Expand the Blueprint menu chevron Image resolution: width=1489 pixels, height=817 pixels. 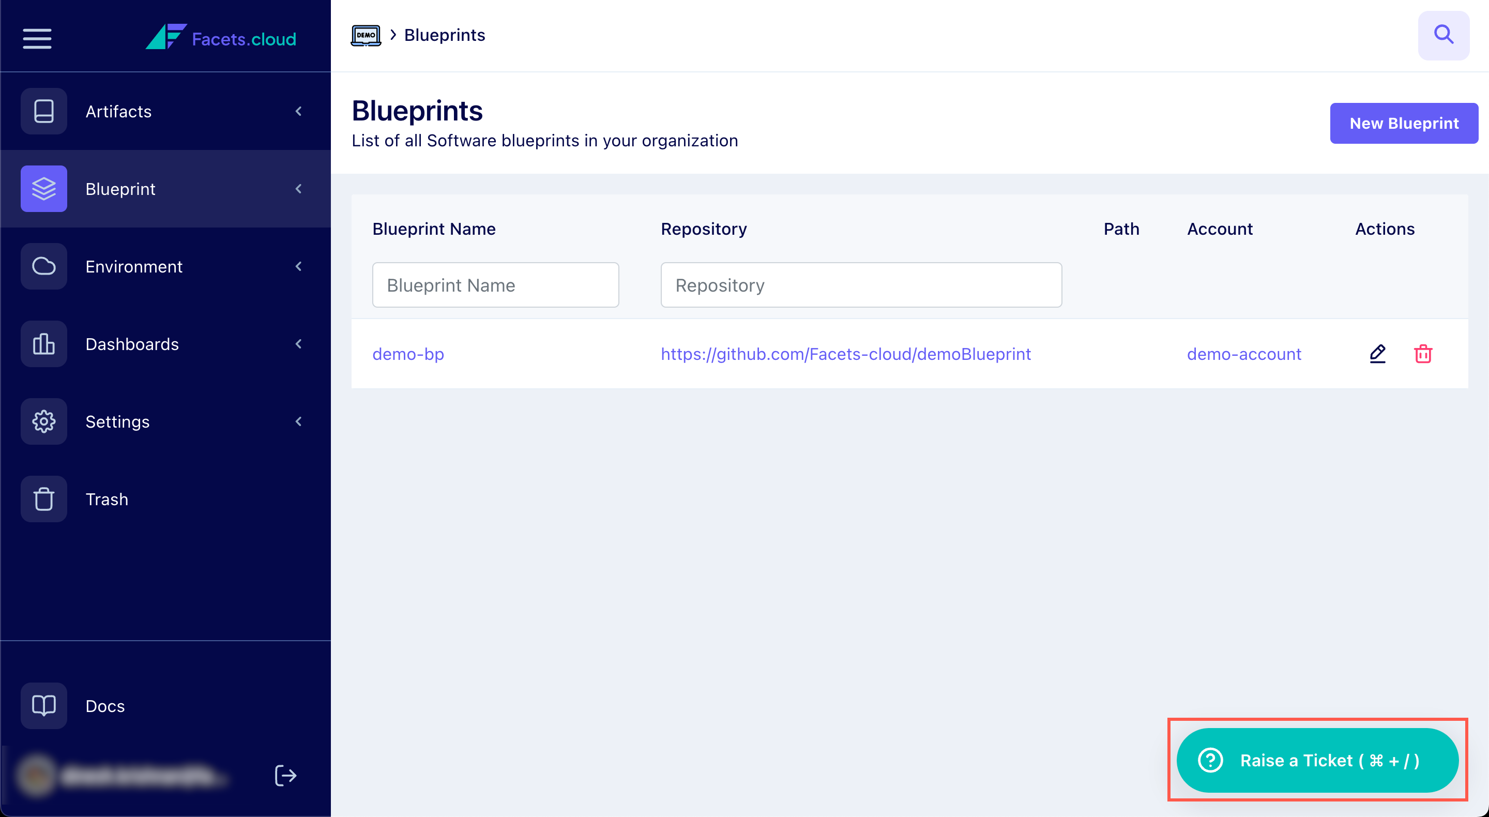coord(299,189)
